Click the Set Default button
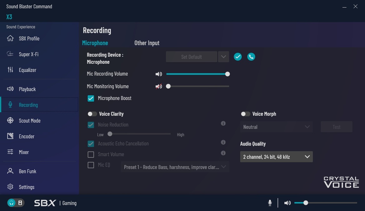 click(x=191, y=57)
